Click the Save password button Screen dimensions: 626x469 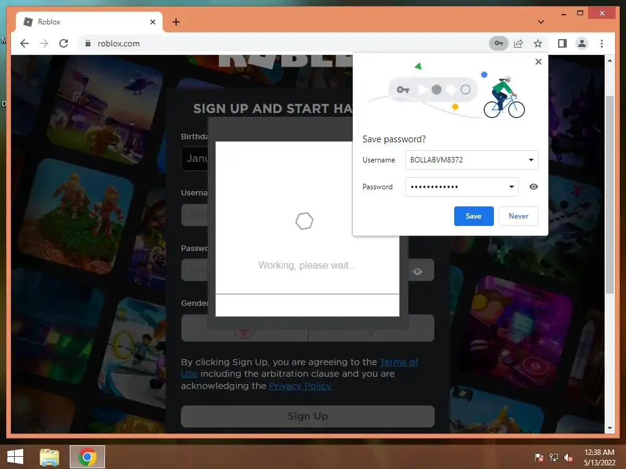(x=474, y=216)
